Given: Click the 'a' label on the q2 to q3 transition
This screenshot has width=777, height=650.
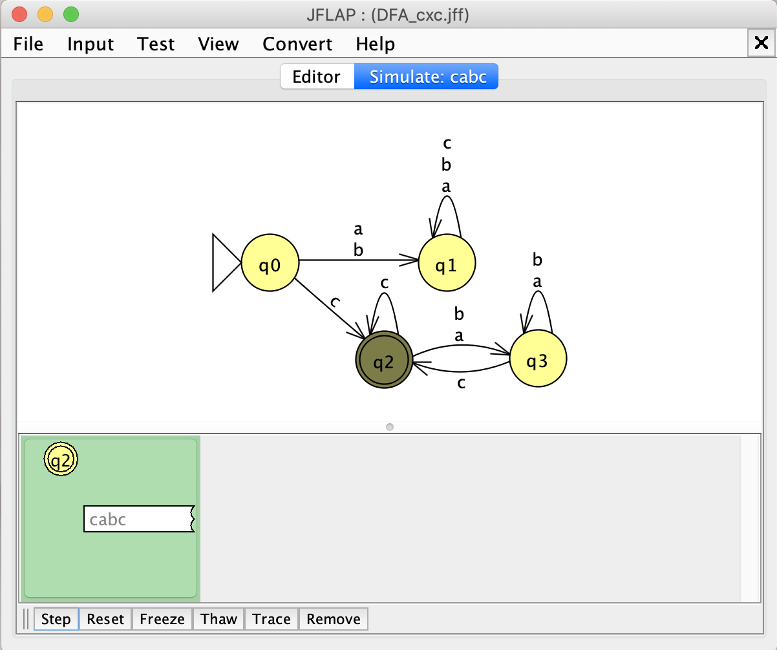Looking at the screenshot, I should point(460,336).
